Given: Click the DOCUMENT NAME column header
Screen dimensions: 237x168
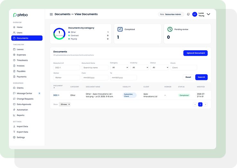Looking at the screenshot, I should (x=93, y=87).
